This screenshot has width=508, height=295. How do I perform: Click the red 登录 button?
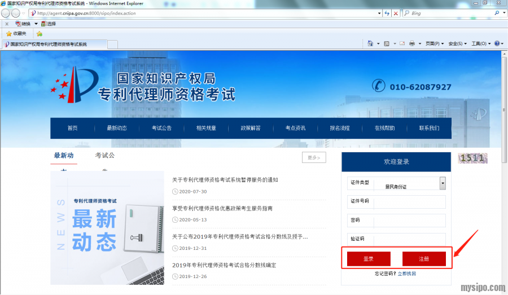[x=369, y=259]
